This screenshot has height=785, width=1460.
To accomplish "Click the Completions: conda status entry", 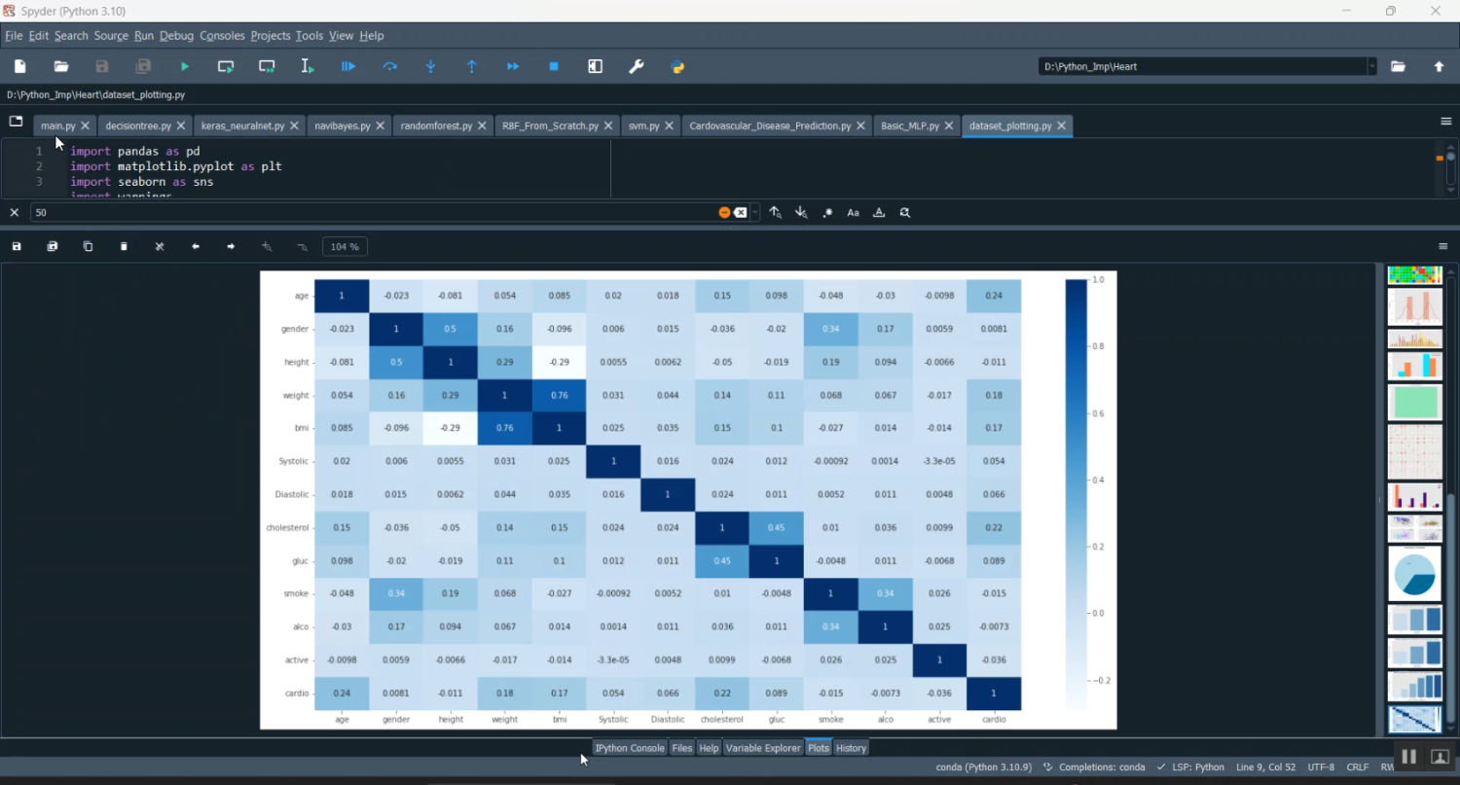I will [1094, 767].
